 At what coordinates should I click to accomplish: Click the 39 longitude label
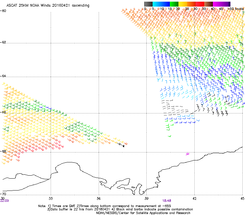tap(146, 198)
